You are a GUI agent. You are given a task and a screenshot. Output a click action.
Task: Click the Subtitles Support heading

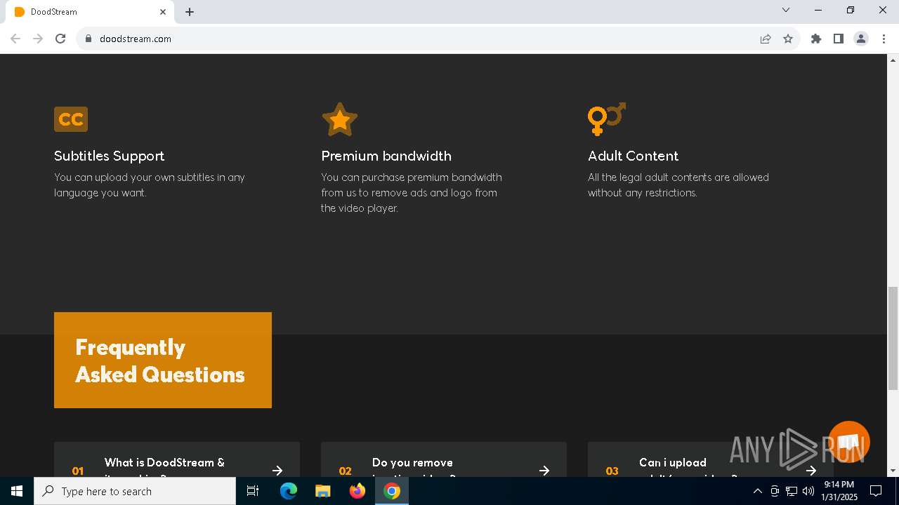(x=110, y=156)
